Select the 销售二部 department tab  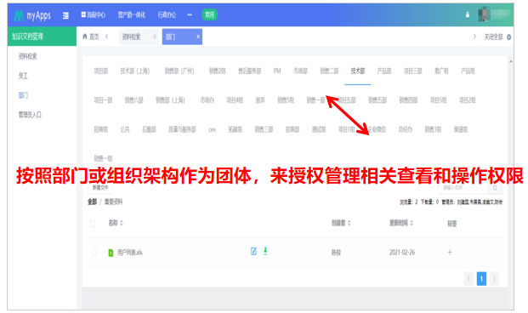[329, 71]
